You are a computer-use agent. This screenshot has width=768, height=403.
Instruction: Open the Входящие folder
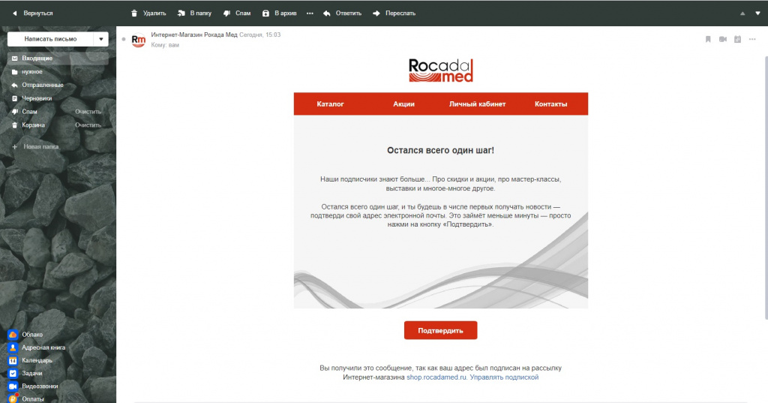(58, 58)
